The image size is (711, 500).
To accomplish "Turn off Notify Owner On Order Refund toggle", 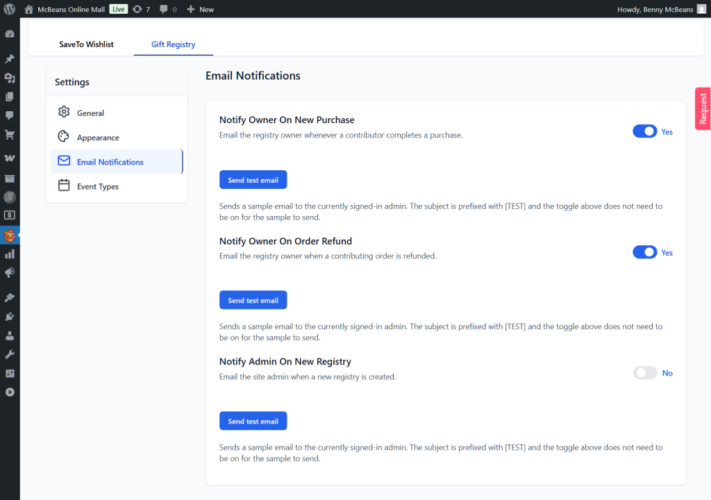I will click(644, 252).
